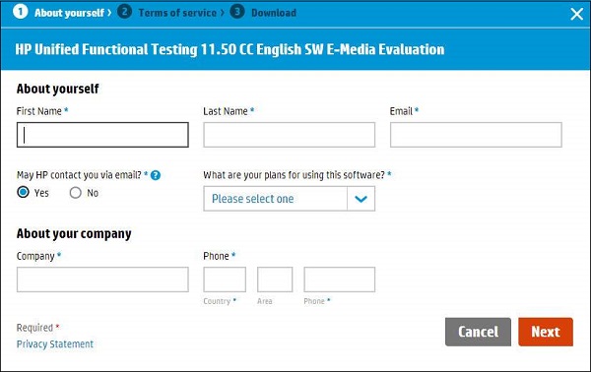The height and width of the screenshot is (372, 591).
Task: Focus the First Name field
Action: point(102,135)
